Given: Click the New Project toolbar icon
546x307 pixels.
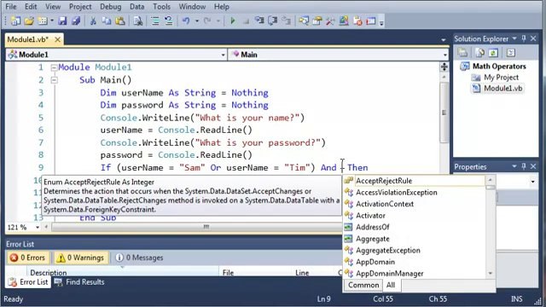Looking at the screenshot, I should pyautogui.click(x=15, y=20).
